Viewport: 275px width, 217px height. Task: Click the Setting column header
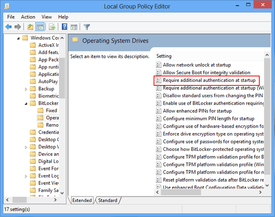point(164,56)
